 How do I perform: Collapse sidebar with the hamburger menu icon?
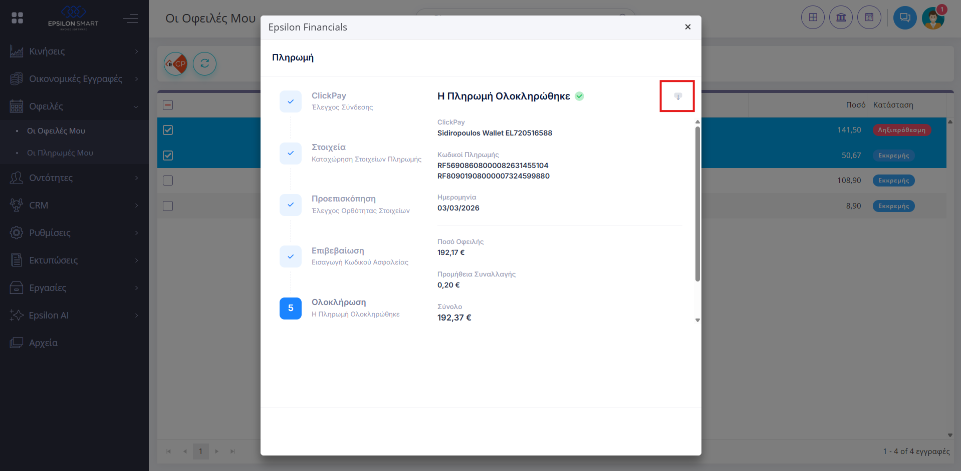click(x=131, y=18)
